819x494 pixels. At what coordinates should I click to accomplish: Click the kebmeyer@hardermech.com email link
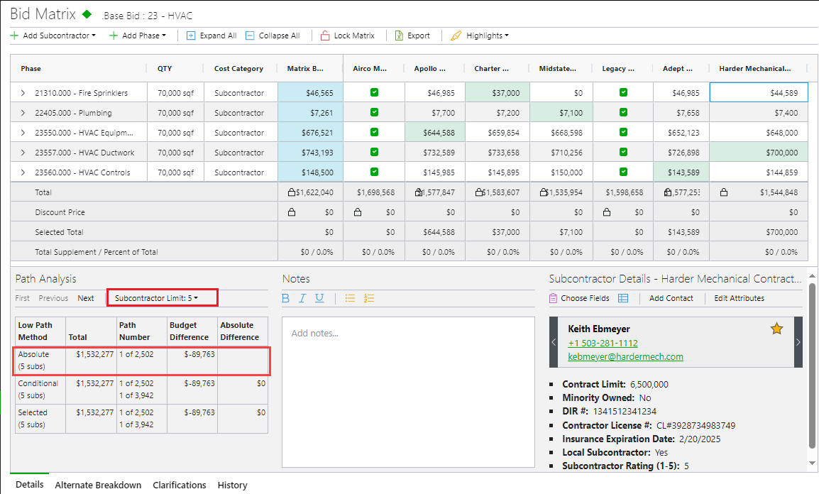[x=625, y=357]
